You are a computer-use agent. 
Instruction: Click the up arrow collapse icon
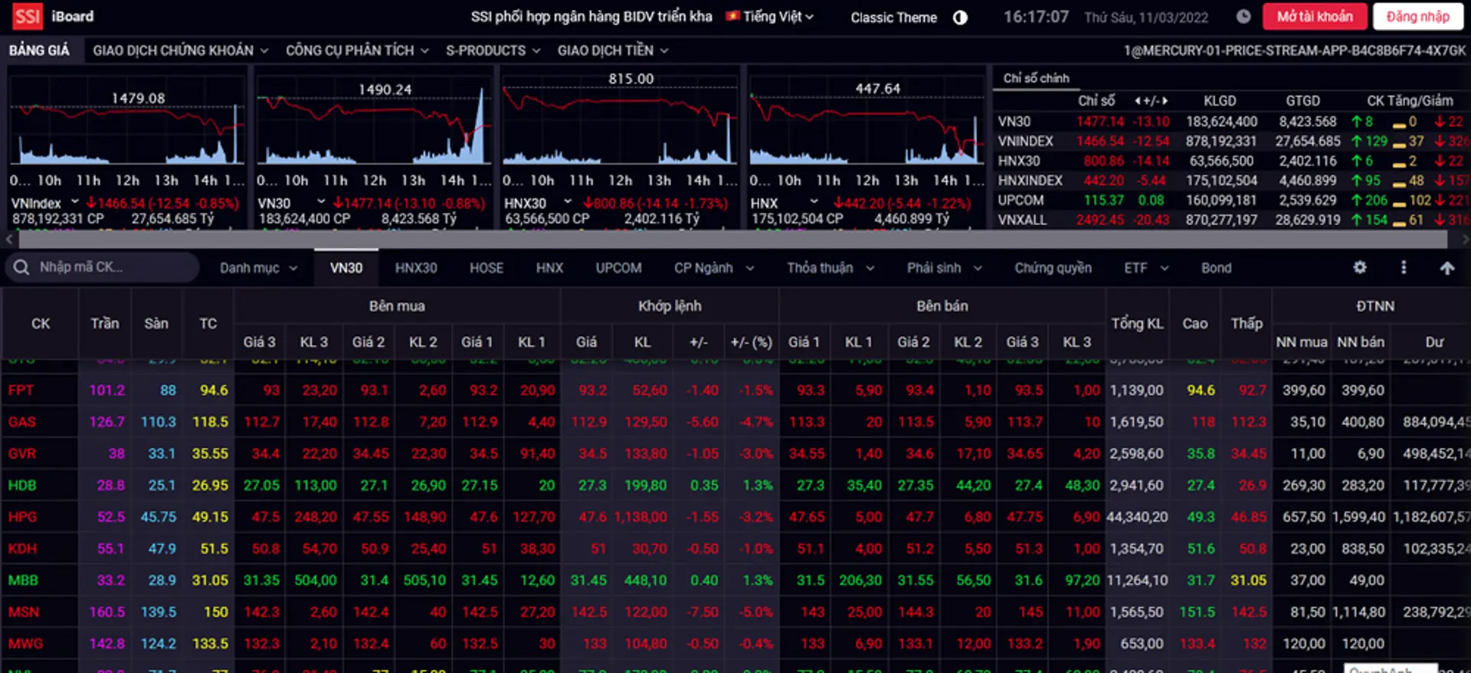point(1446,267)
